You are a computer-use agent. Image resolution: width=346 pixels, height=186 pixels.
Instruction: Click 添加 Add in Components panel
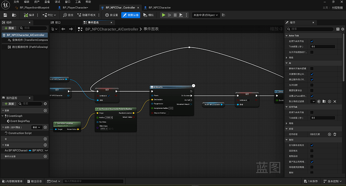[x=9, y=28]
